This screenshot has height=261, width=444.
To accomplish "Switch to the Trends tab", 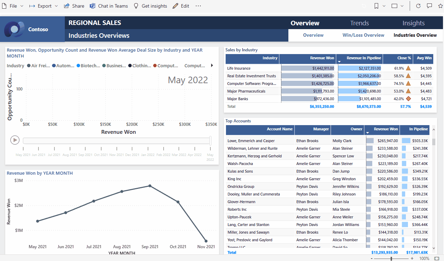I will (x=359, y=23).
